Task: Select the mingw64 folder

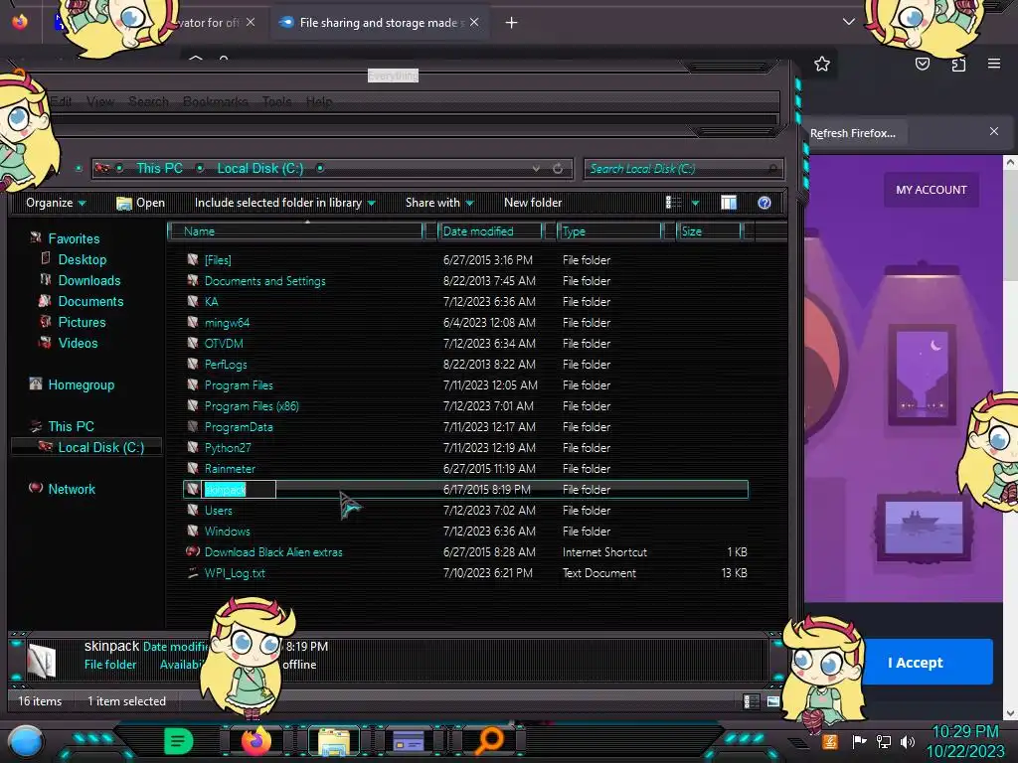Action: click(x=227, y=323)
